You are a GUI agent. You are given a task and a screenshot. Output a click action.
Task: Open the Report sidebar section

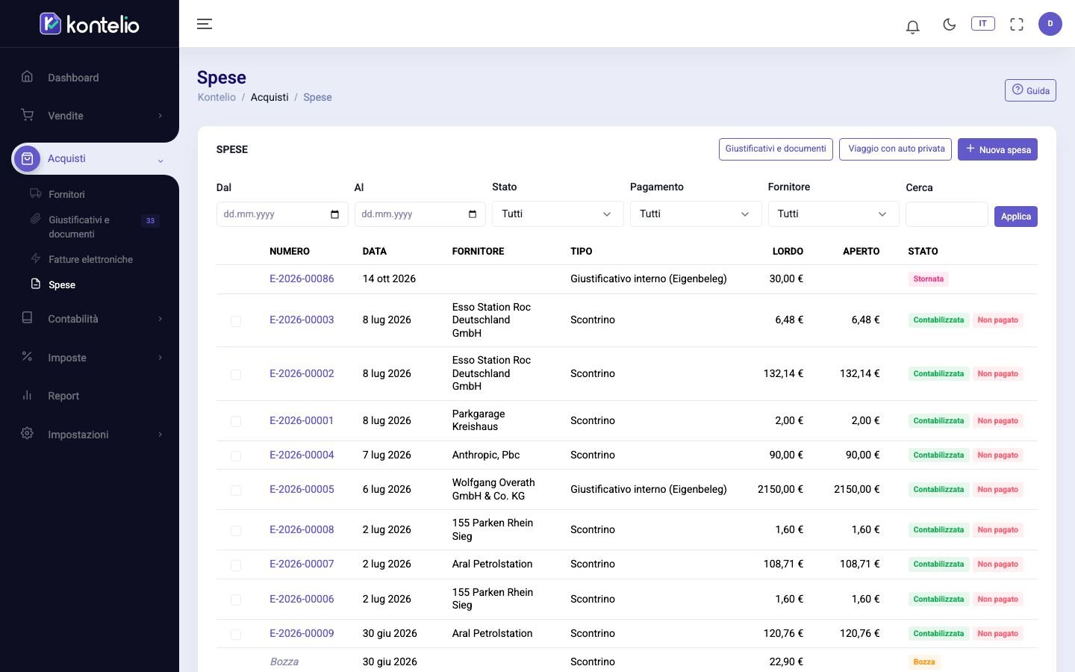coord(63,396)
